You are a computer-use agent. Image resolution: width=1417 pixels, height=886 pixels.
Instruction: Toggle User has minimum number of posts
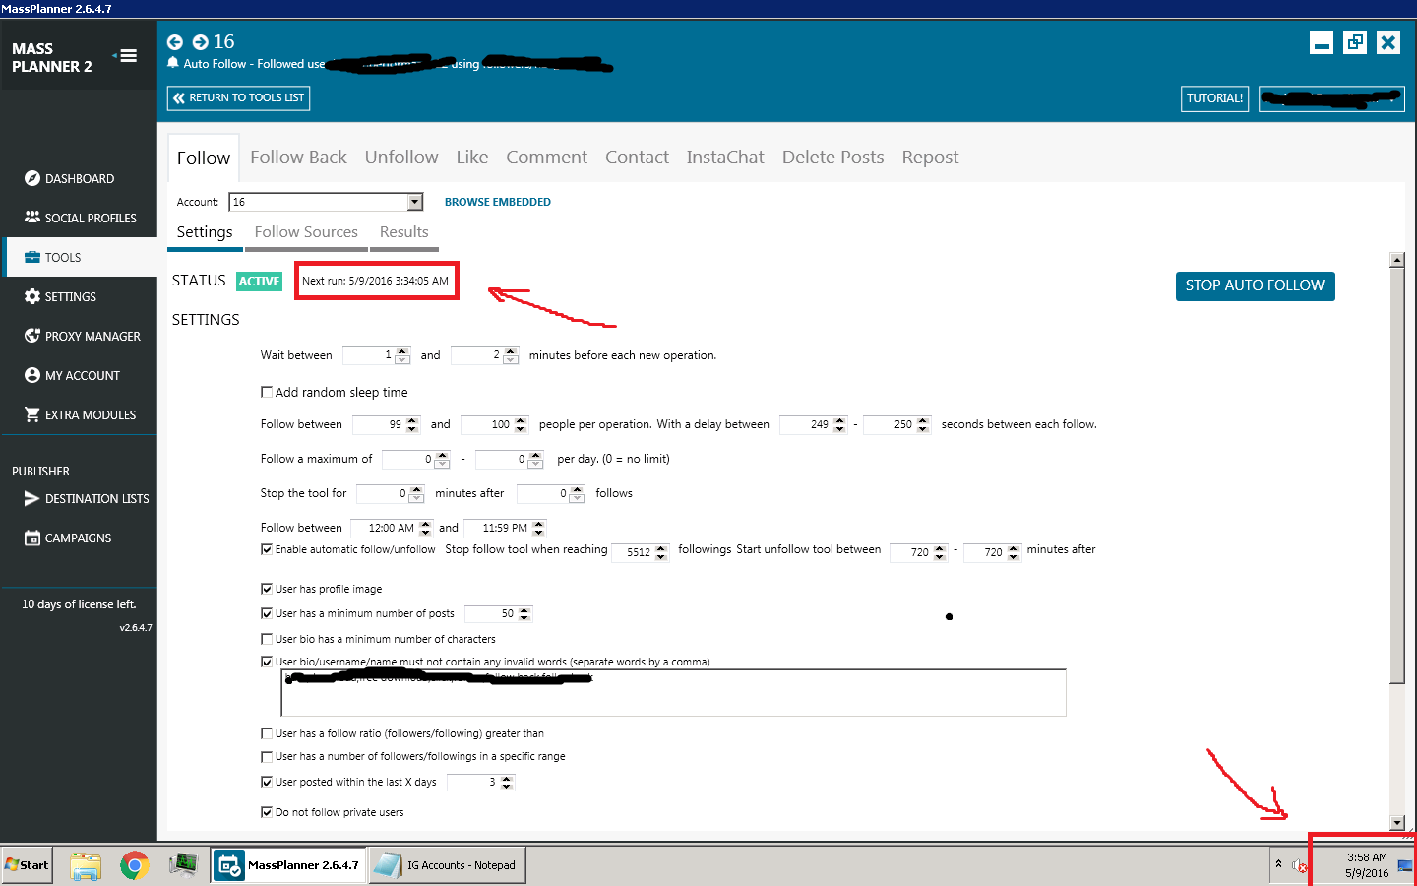pyautogui.click(x=267, y=613)
